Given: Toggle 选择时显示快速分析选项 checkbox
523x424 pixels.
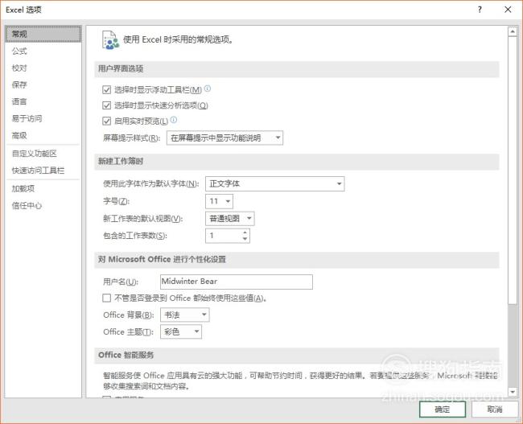Looking at the screenshot, I should click(x=106, y=105).
